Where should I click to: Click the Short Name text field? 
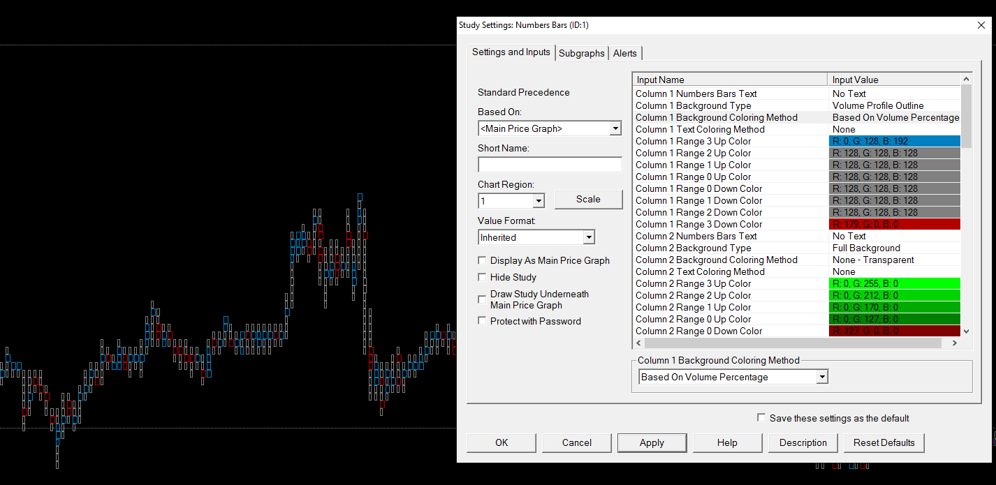pos(550,165)
